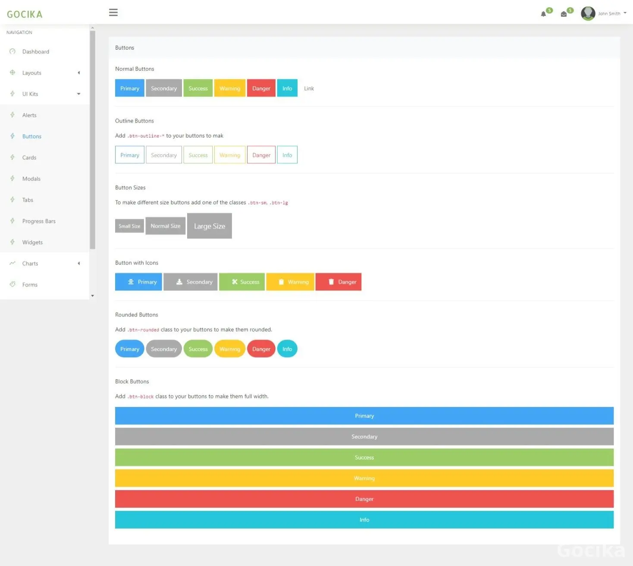Open the messages envelope icon
The height and width of the screenshot is (566, 633).
click(564, 14)
